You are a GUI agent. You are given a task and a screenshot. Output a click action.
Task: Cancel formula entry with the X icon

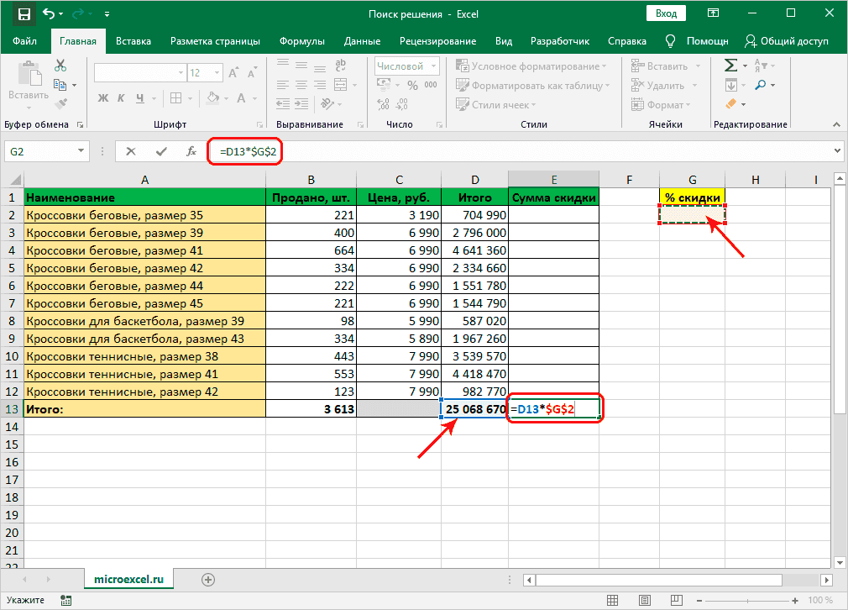coord(131,151)
